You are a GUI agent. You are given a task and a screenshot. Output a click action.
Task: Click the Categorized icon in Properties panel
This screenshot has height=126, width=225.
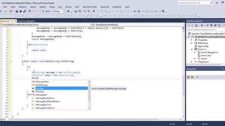pos(188,77)
